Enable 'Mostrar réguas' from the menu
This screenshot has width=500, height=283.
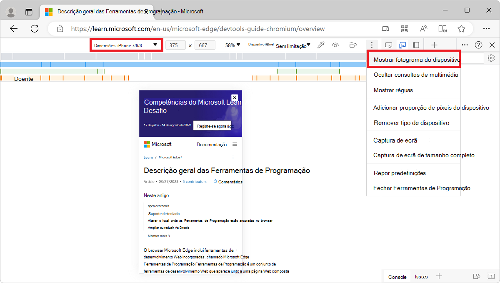click(392, 90)
